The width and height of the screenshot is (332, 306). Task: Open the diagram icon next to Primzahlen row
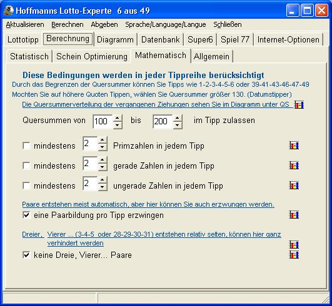pyautogui.click(x=294, y=146)
